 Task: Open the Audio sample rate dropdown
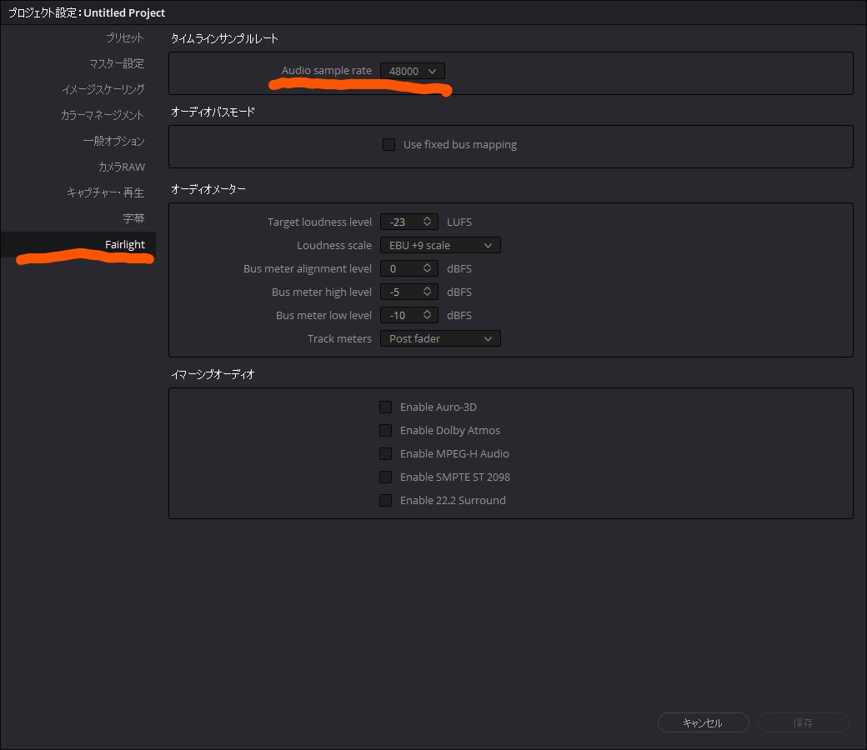tap(413, 71)
